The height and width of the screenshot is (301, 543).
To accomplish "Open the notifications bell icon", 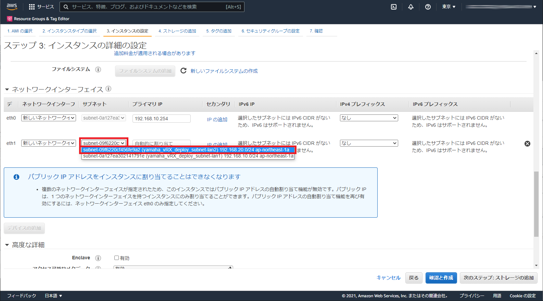I will coord(411,7).
